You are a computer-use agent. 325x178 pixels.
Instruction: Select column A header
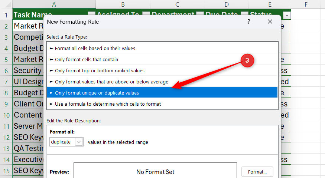[54, 4]
